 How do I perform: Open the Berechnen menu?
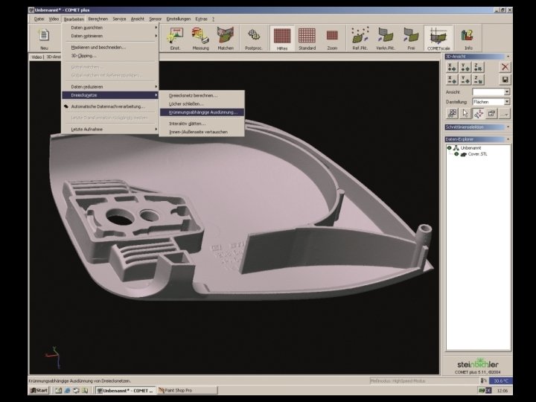(x=98, y=18)
